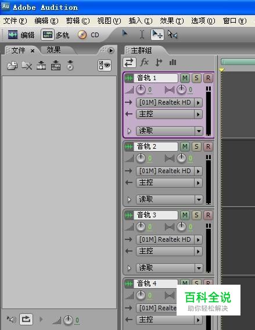Select the Time Selection I-beam tool
255x330 pixels.
point(142,34)
